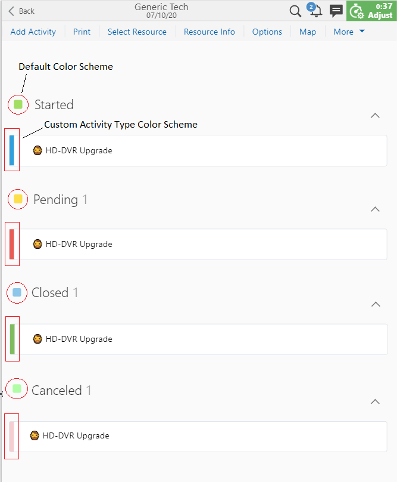Open the Map menu item
The height and width of the screenshot is (482, 397).
click(308, 32)
